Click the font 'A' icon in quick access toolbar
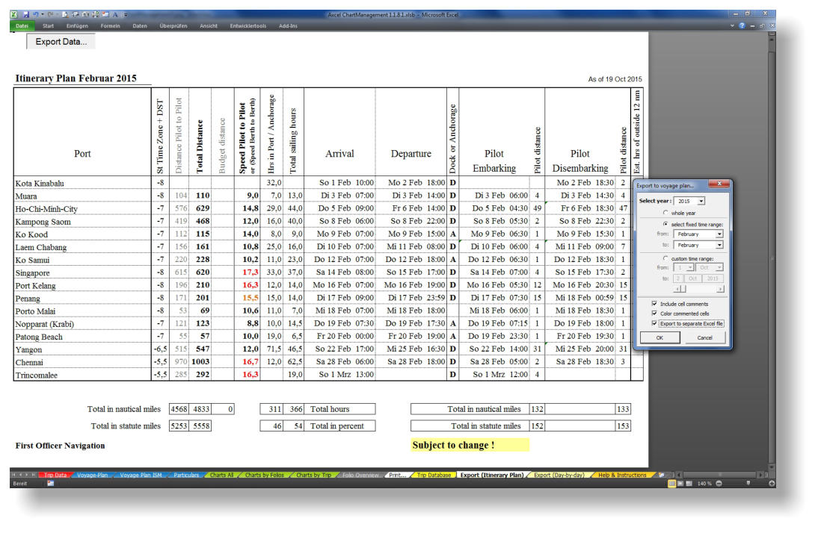This screenshot has width=821, height=533. tap(117, 15)
